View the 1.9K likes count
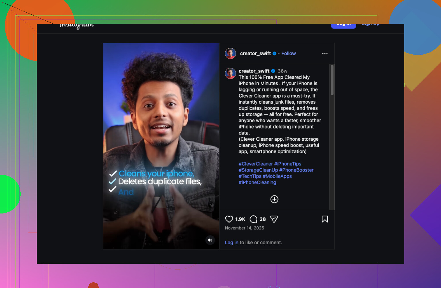The width and height of the screenshot is (441, 288). [x=240, y=219]
